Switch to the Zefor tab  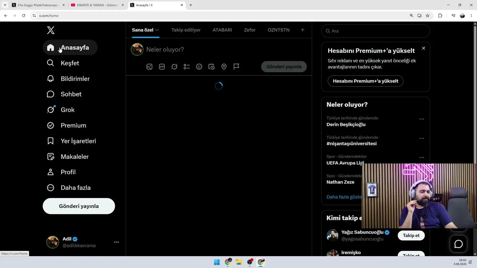[x=250, y=30]
